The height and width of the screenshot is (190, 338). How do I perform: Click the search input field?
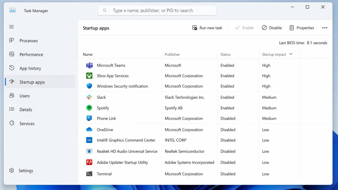157,10
